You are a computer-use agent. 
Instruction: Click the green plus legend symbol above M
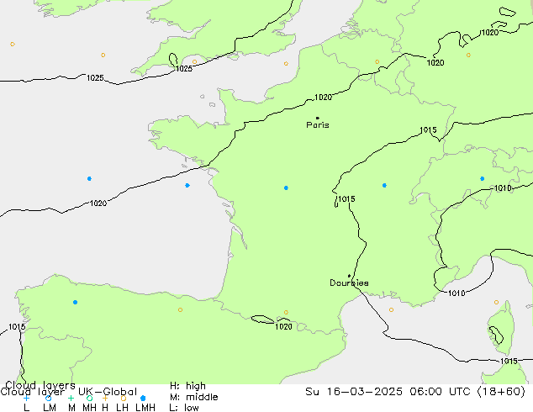tap(71, 398)
